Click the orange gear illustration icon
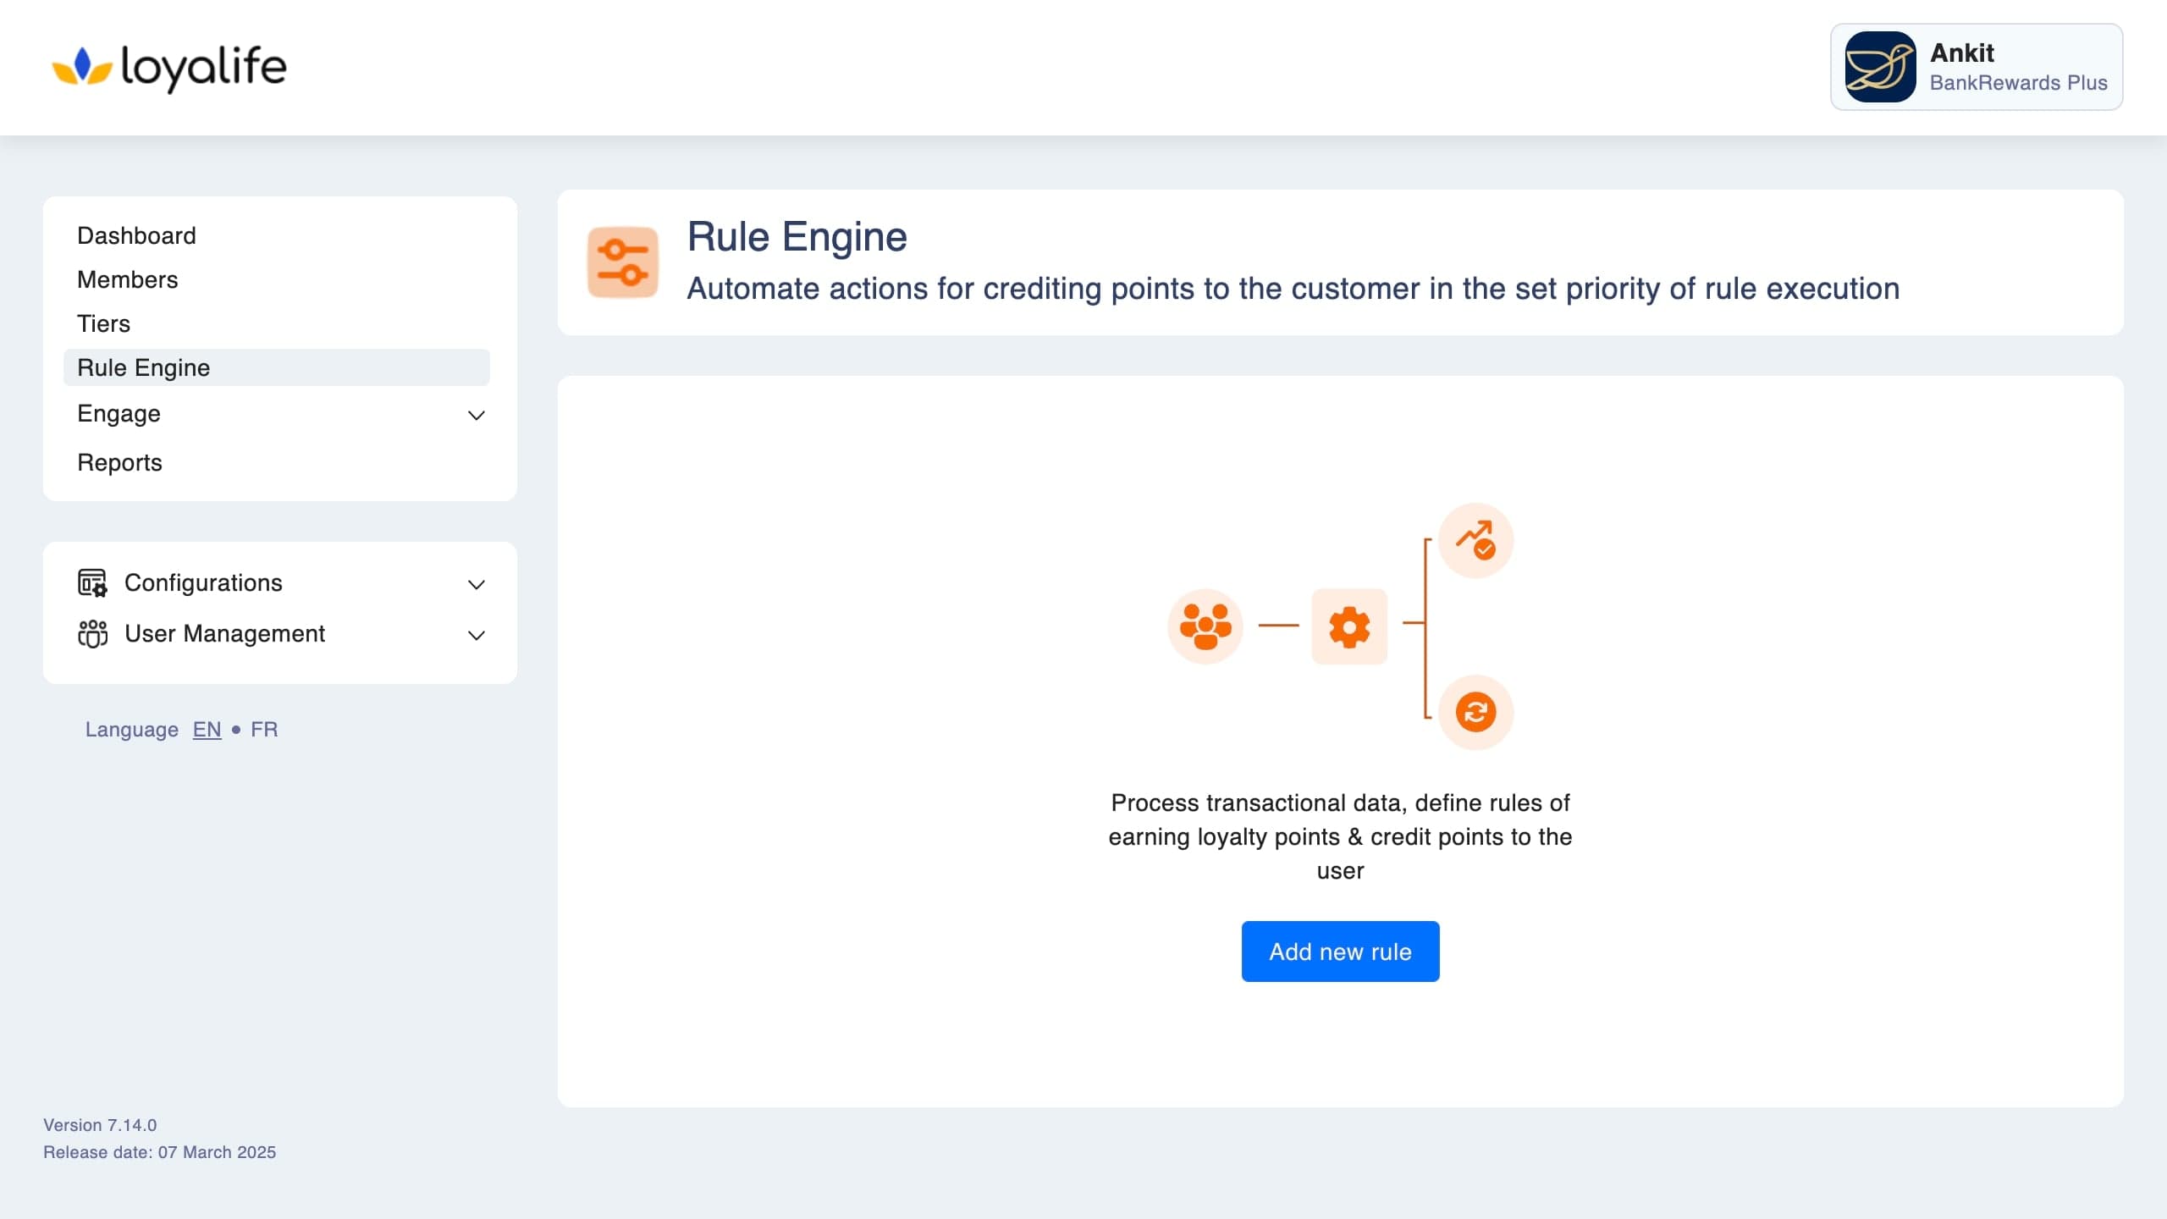The width and height of the screenshot is (2167, 1219). click(x=1349, y=626)
